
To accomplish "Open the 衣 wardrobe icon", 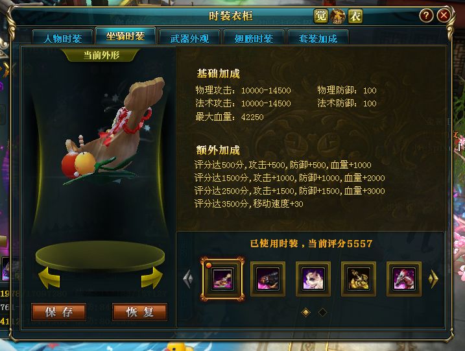I will [x=355, y=16].
